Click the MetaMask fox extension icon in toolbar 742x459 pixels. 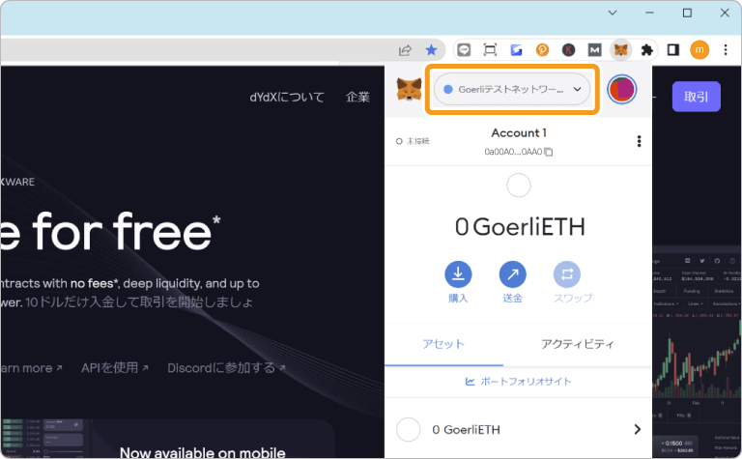[x=620, y=49]
